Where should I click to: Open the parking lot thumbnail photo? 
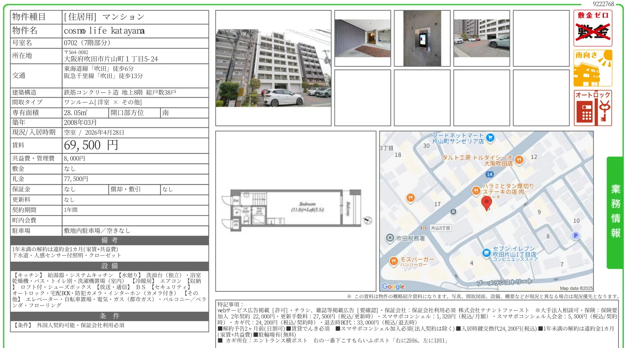tap(481, 38)
